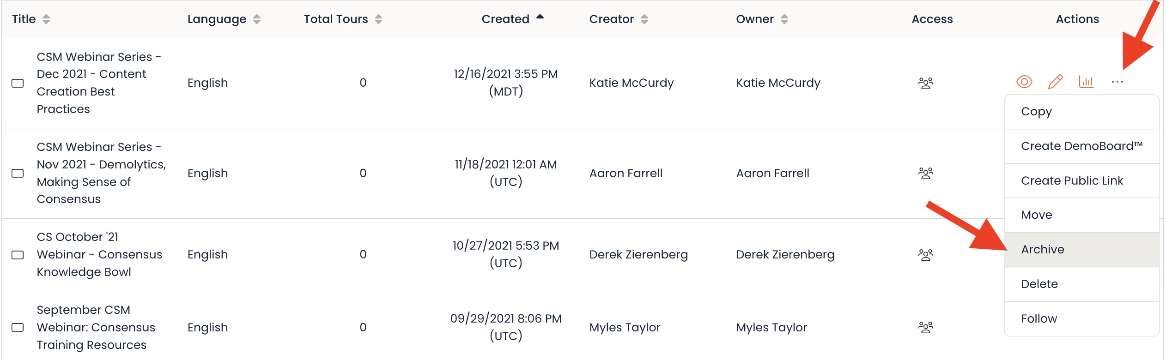
Task: Select Create Public Link menu option
Action: coord(1072,180)
